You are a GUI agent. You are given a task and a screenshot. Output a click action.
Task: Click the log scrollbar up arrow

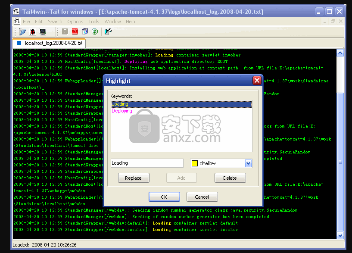pyautogui.click(x=340, y=53)
